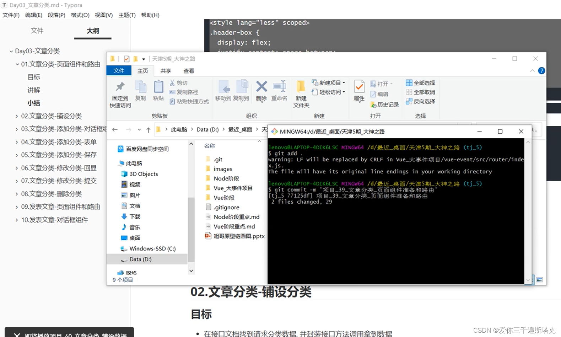Click Git Bash terminal scroll down arrow
561x337 pixels.
(528, 280)
